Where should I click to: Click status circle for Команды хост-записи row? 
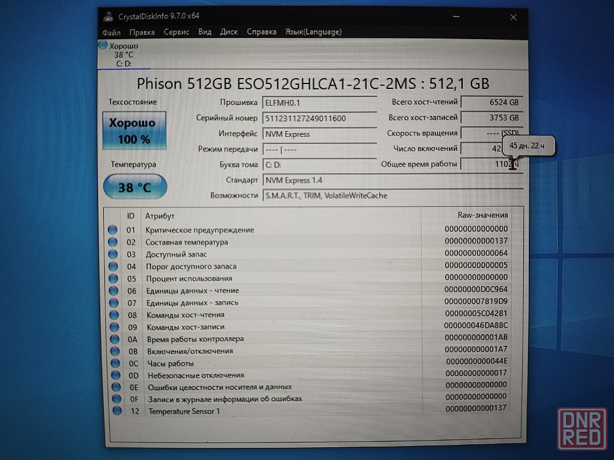114,327
